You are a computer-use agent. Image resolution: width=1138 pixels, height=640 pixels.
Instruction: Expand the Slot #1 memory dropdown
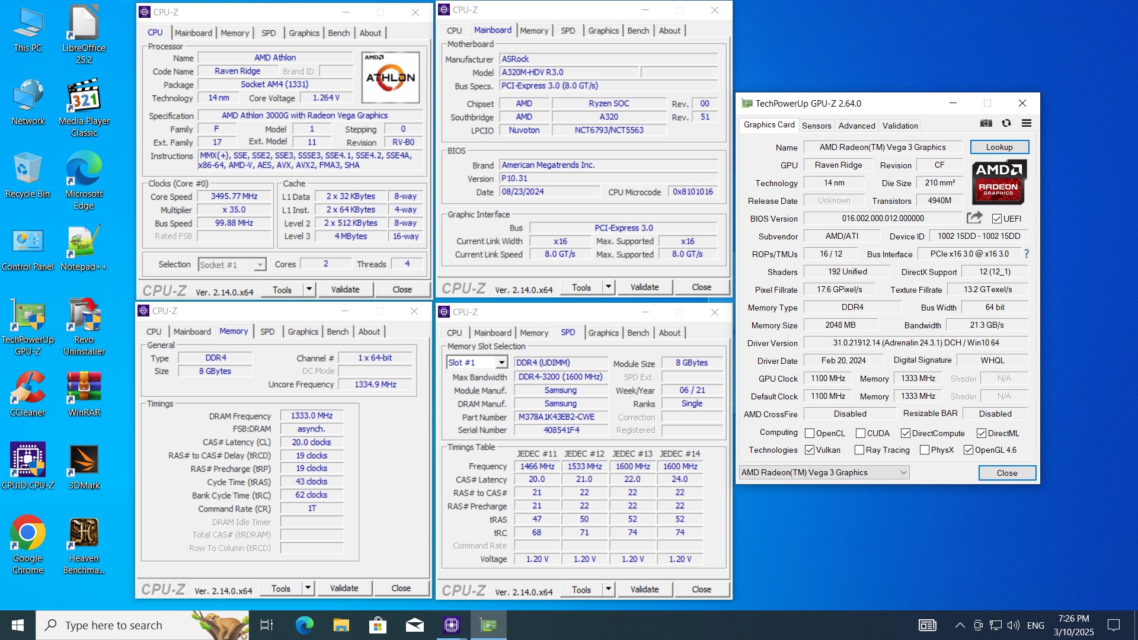(501, 362)
